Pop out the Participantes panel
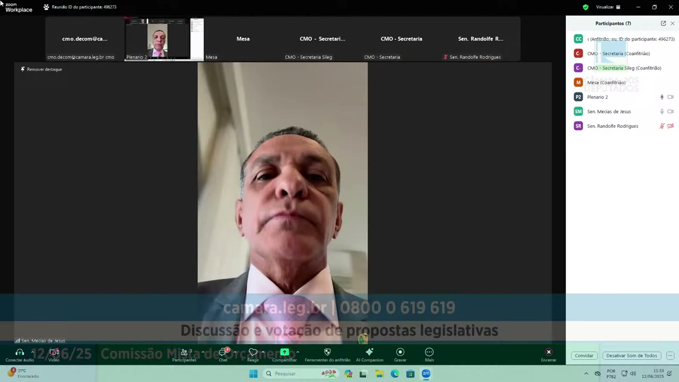This screenshot has height=382, width=679. [x=663, y=23]
